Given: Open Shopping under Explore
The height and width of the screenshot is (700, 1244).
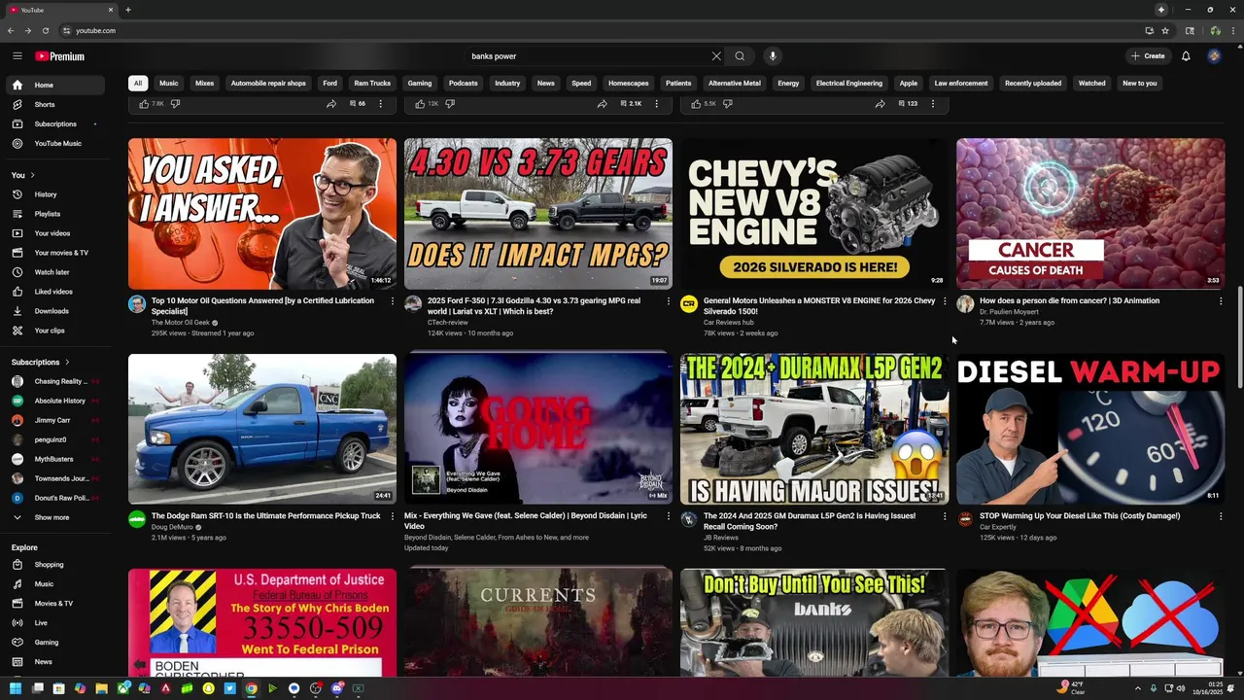Looking at the screenshot, I should [54, 565].
